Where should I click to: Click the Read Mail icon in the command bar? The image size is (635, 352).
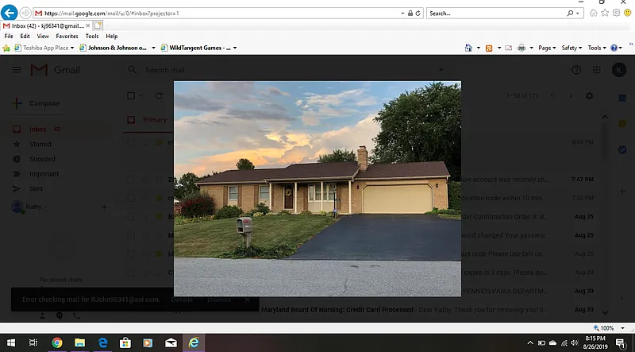pyautogui.click(x=509, y=48)
